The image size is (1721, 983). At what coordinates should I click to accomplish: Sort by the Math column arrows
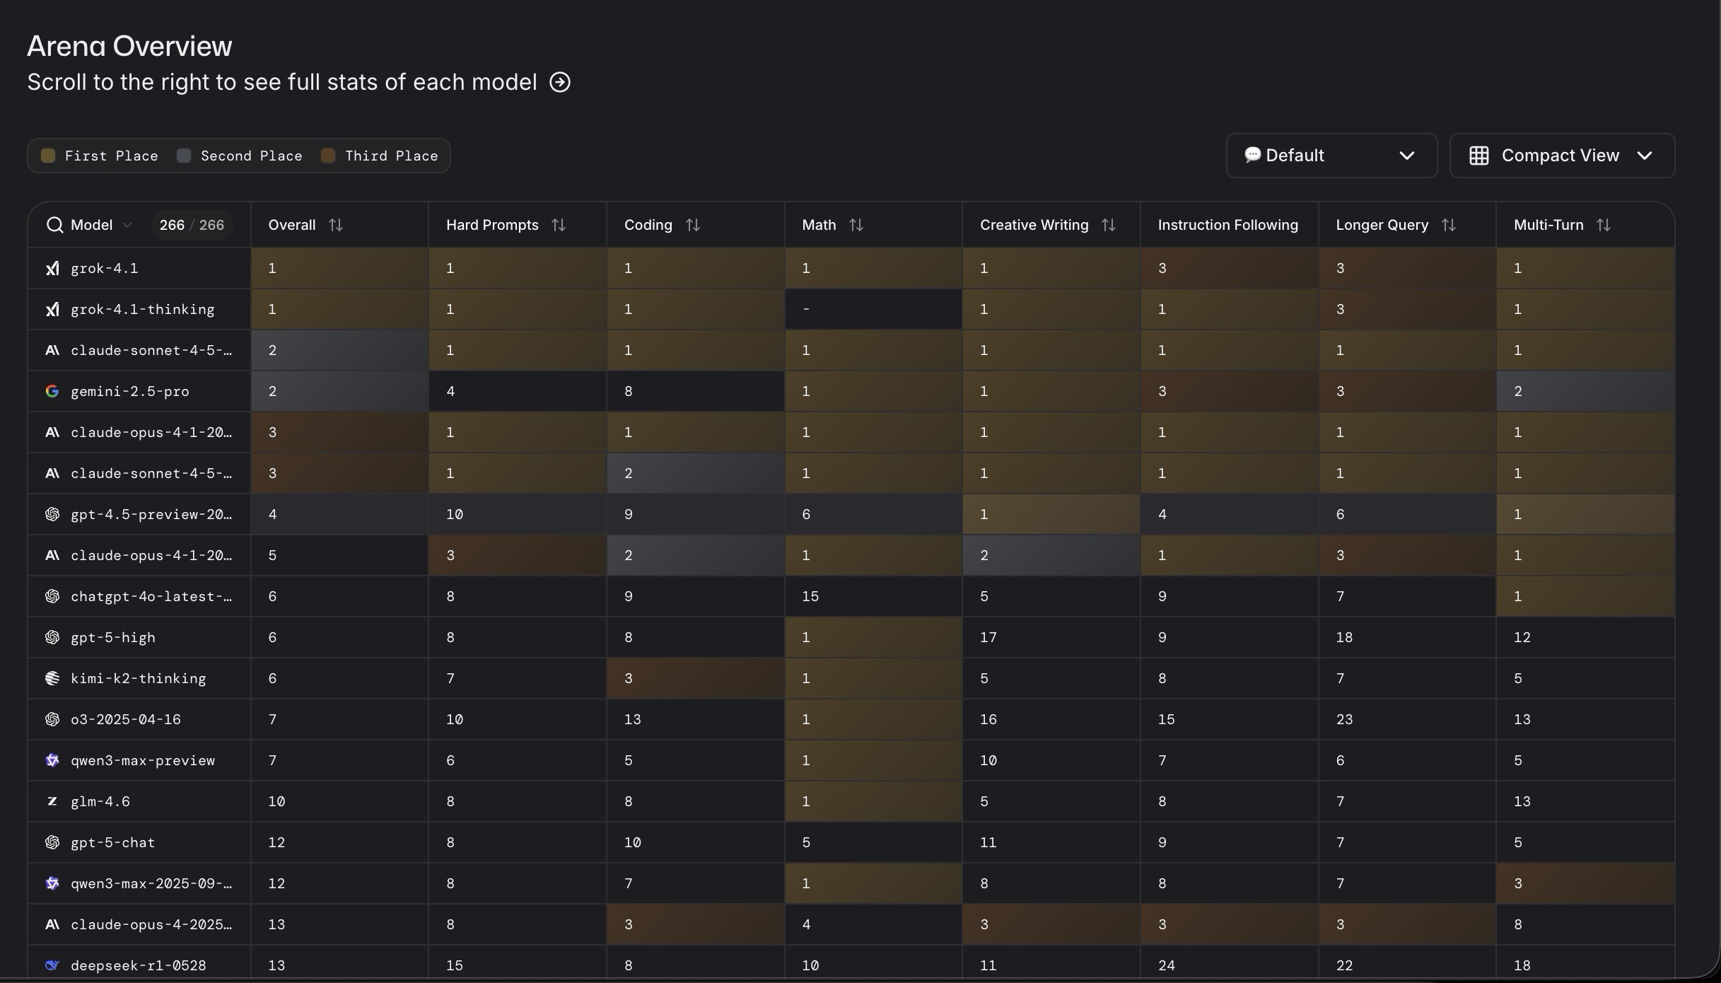[x=856, y=225]
